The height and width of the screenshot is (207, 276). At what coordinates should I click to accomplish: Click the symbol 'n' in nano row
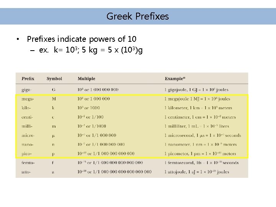[53, 145]
